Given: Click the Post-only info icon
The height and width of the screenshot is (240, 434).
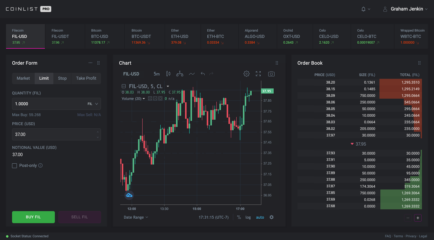Looking at the screenshot, I should [40, 165].
